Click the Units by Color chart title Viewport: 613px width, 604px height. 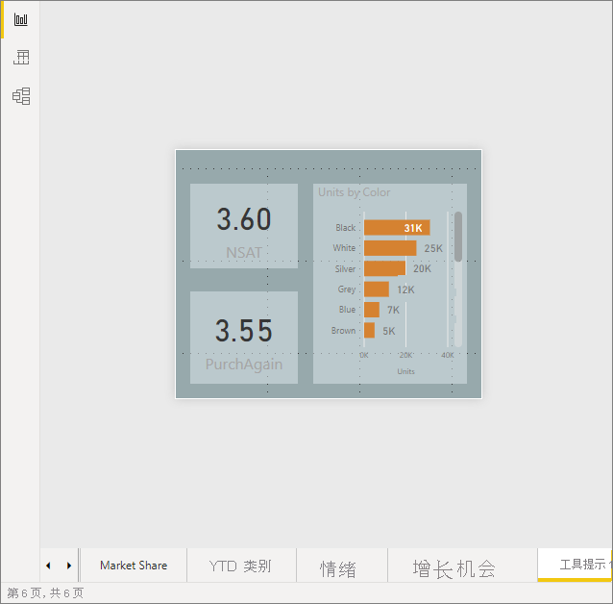coord(354,192)
